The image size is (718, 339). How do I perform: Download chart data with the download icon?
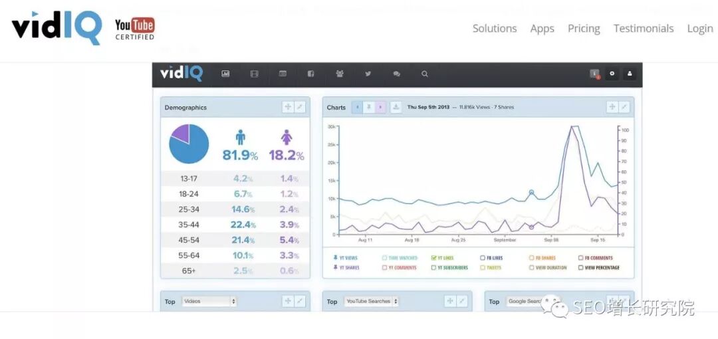(396, 107)
